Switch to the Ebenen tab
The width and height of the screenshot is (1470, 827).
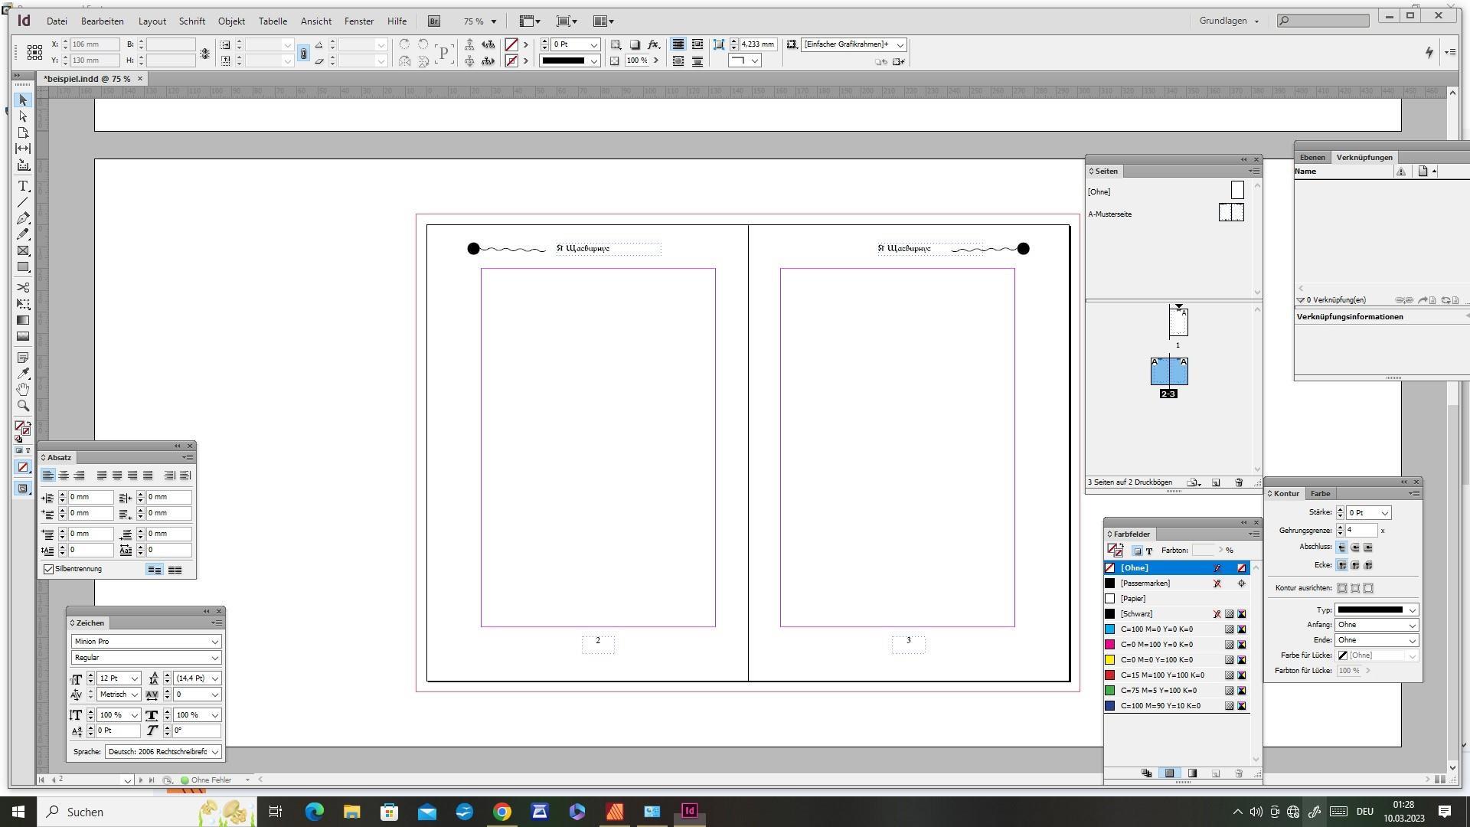point(1312,157)
